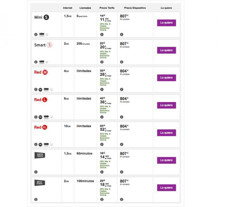This screenshot has width=229, height=207.
Task: Click the shield icon in Red M row
Action: click(x=52, y=90)
